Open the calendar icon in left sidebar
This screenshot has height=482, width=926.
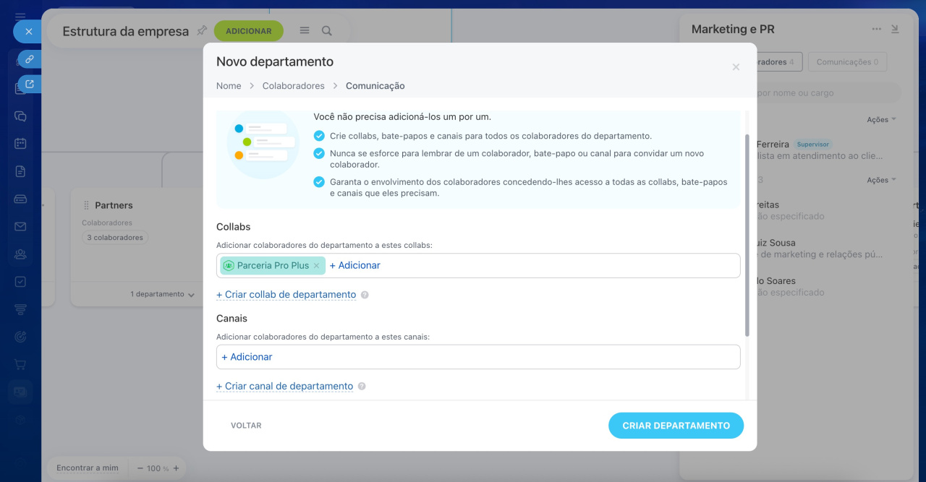point(20,143)
